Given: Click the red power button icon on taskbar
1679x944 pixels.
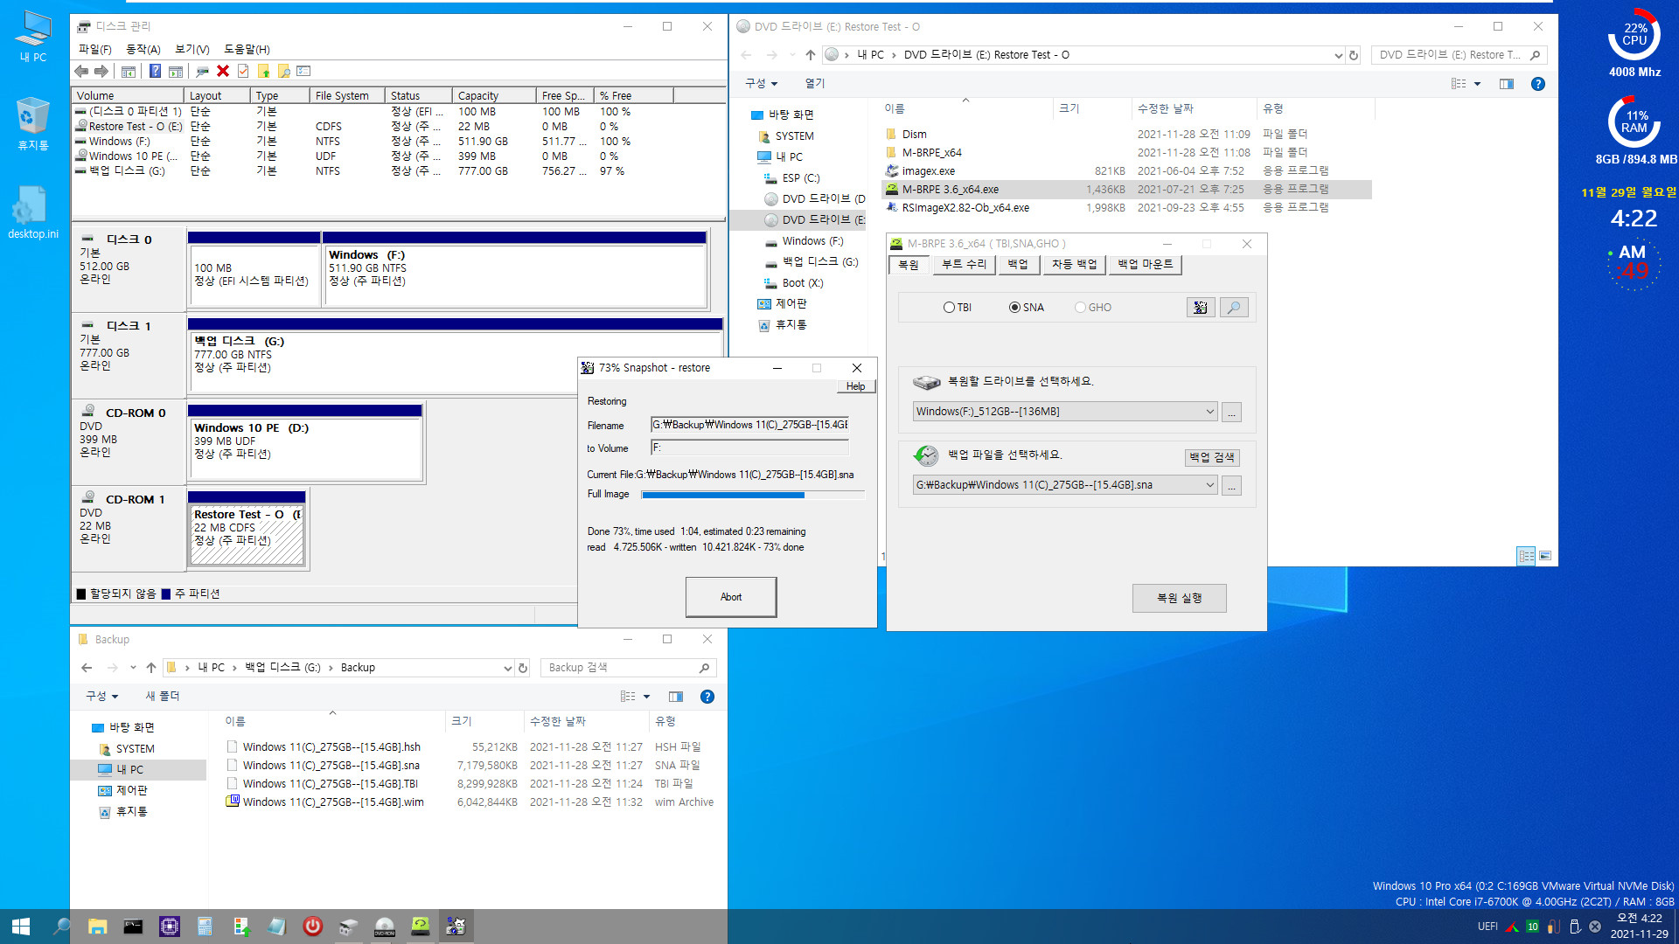Looking at the screenshot, I should click(312, 927).
